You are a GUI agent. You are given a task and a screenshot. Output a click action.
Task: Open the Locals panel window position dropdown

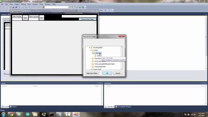tap(98, 83)
